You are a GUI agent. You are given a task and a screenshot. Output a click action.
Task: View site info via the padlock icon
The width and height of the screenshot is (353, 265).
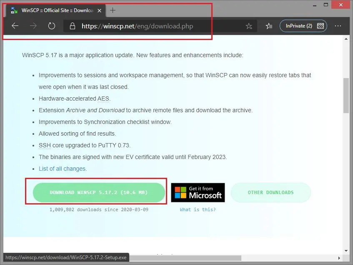(x=72, y=26)
